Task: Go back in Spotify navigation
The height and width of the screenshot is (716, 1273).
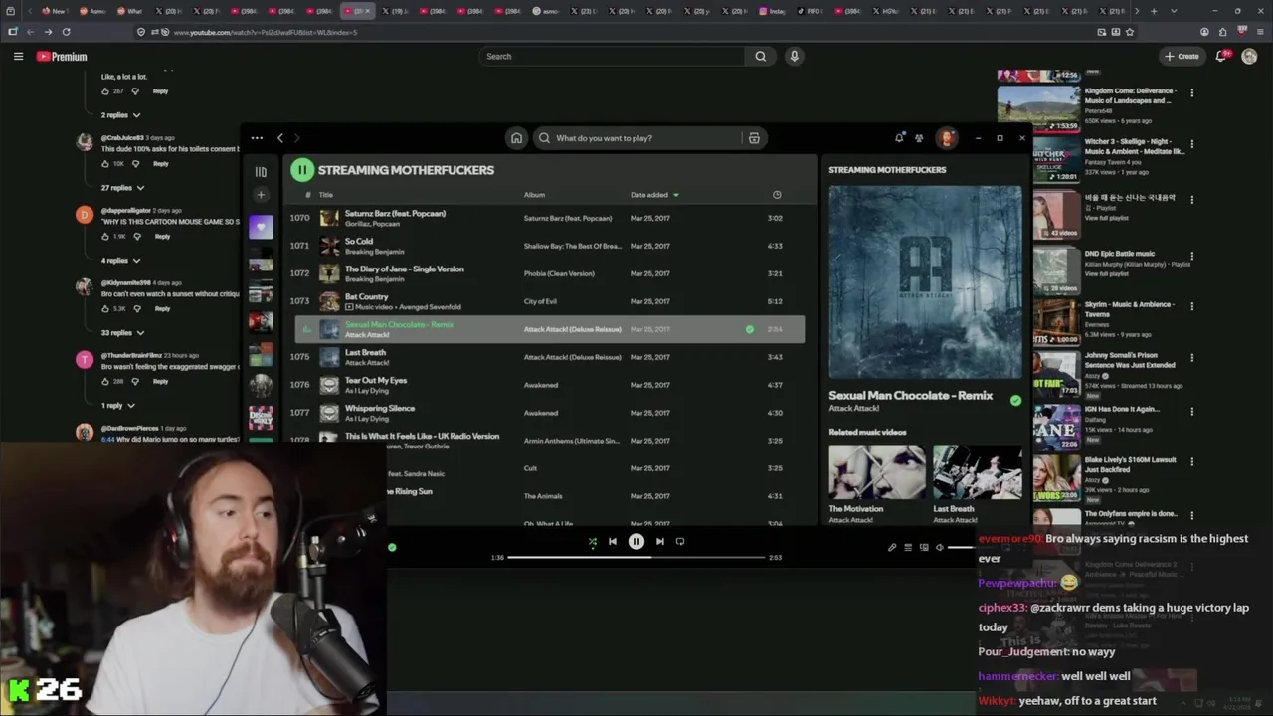Action: (280, 138)
